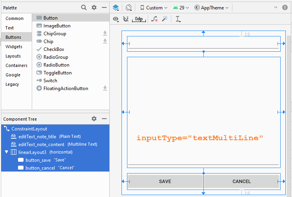Click the bottom constraint anchor arrow
The image size is (292, 197).
(203, 193)
